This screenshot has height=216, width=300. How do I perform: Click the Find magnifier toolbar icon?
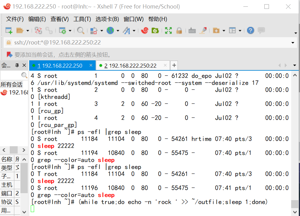[80, 30]
